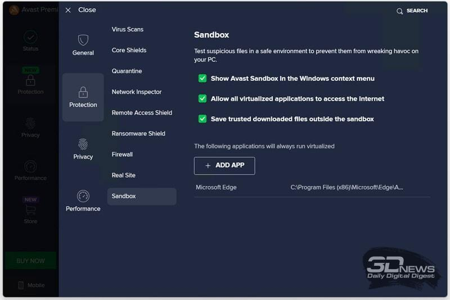Screen dimensions: 450x300
Task: Open Virus Scans settings
Action: 128,29
